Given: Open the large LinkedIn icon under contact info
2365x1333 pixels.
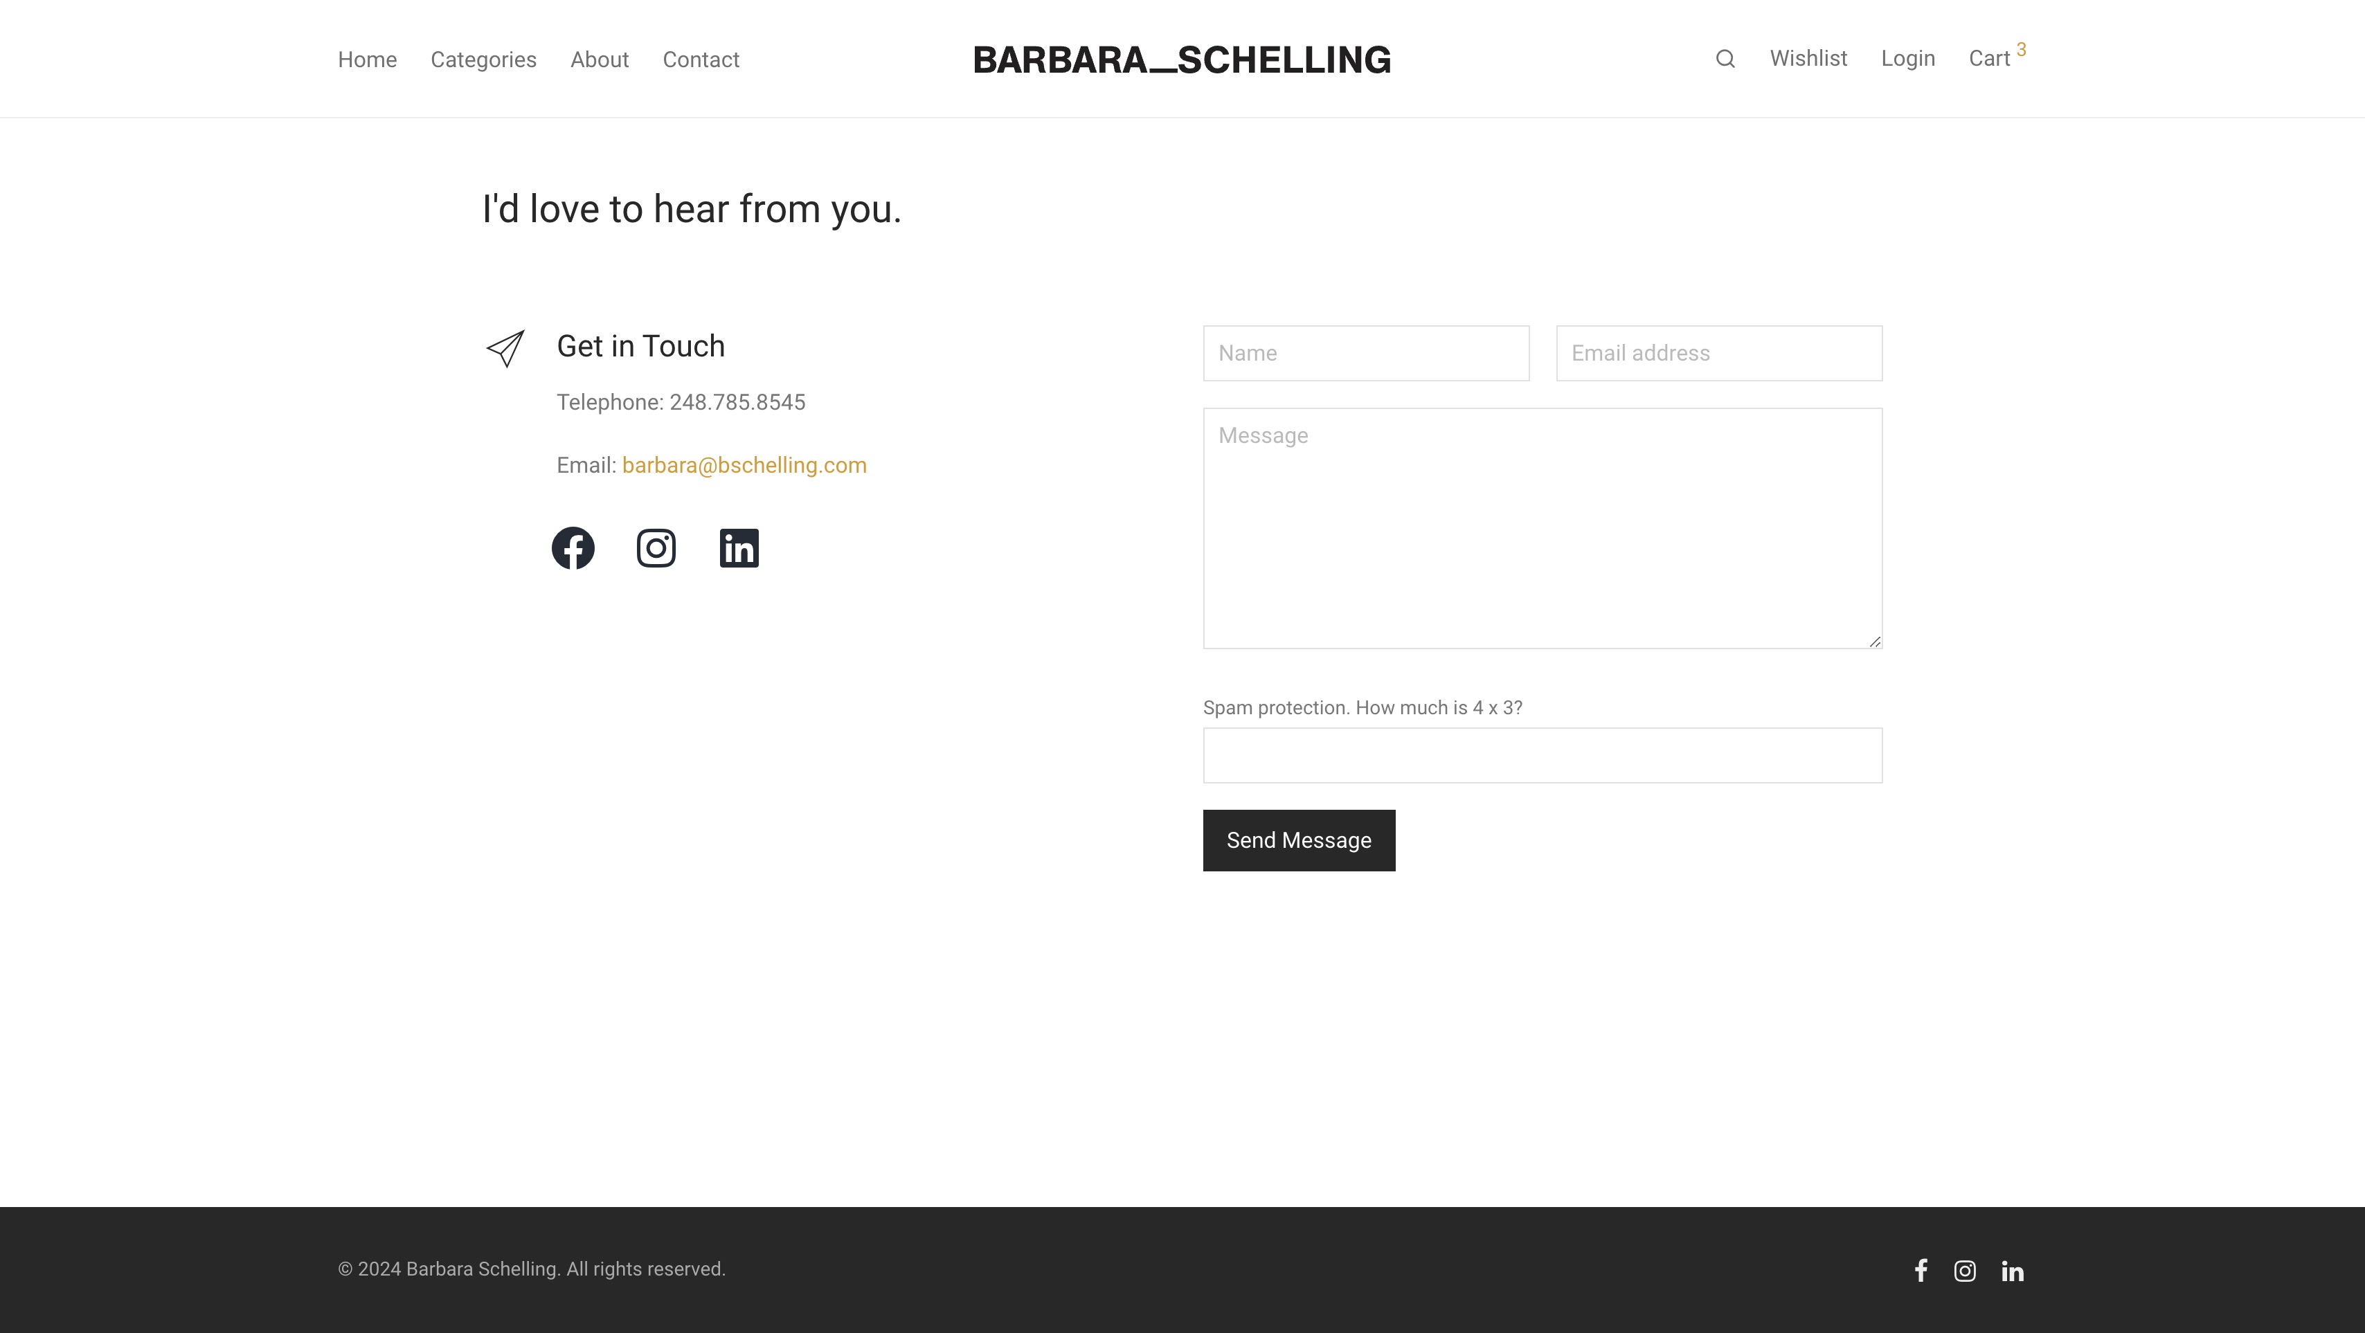Looking at the screenshot, I should (x=739, y=548).
